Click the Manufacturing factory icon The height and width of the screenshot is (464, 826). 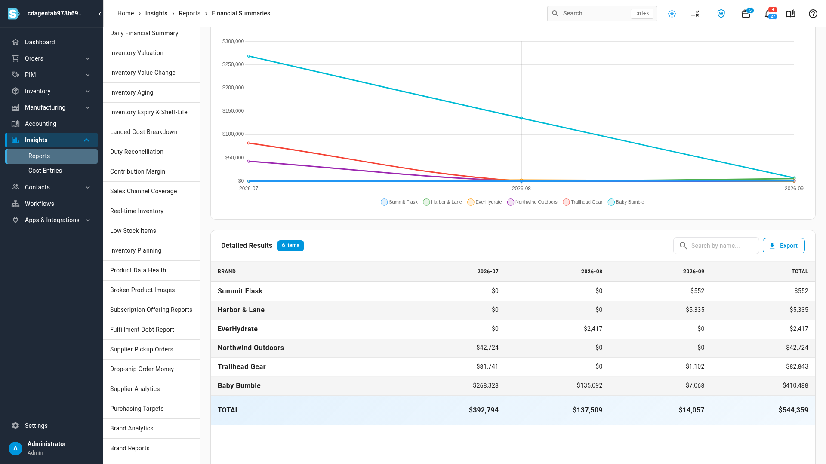tap(15, 107)
